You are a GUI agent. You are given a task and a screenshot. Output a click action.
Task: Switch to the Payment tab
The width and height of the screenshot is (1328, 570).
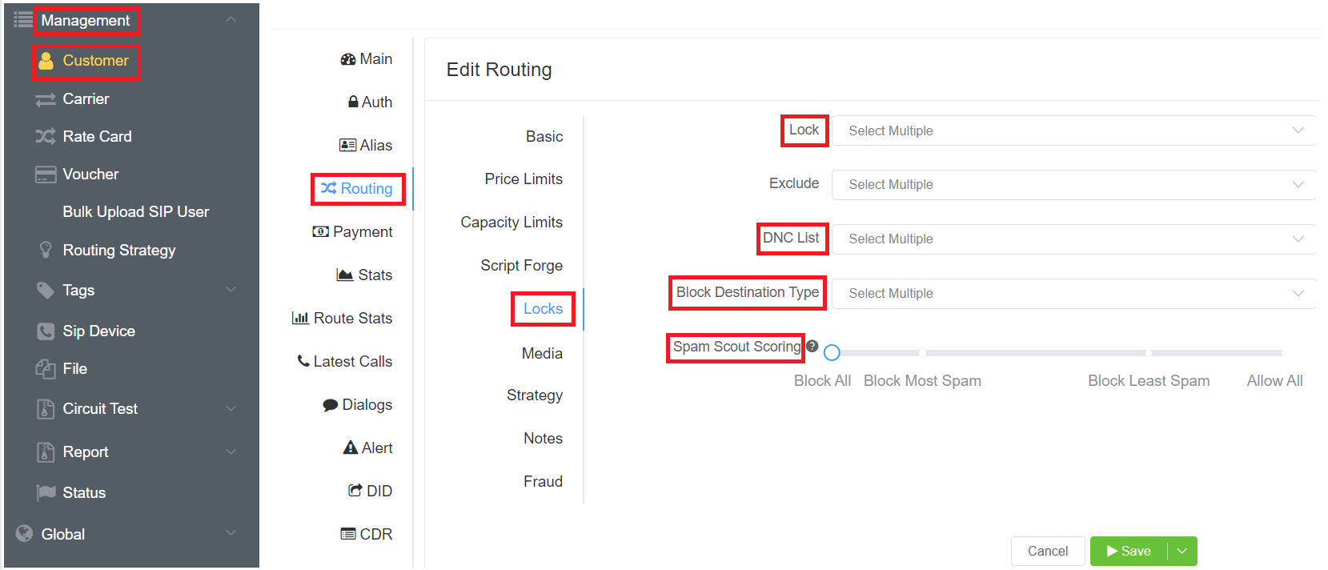tap(353, 232)
